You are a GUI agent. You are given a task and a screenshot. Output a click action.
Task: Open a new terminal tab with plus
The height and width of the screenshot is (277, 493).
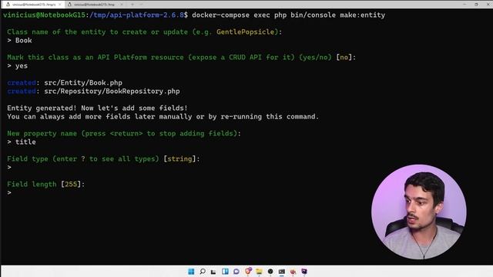pos(132,5)
